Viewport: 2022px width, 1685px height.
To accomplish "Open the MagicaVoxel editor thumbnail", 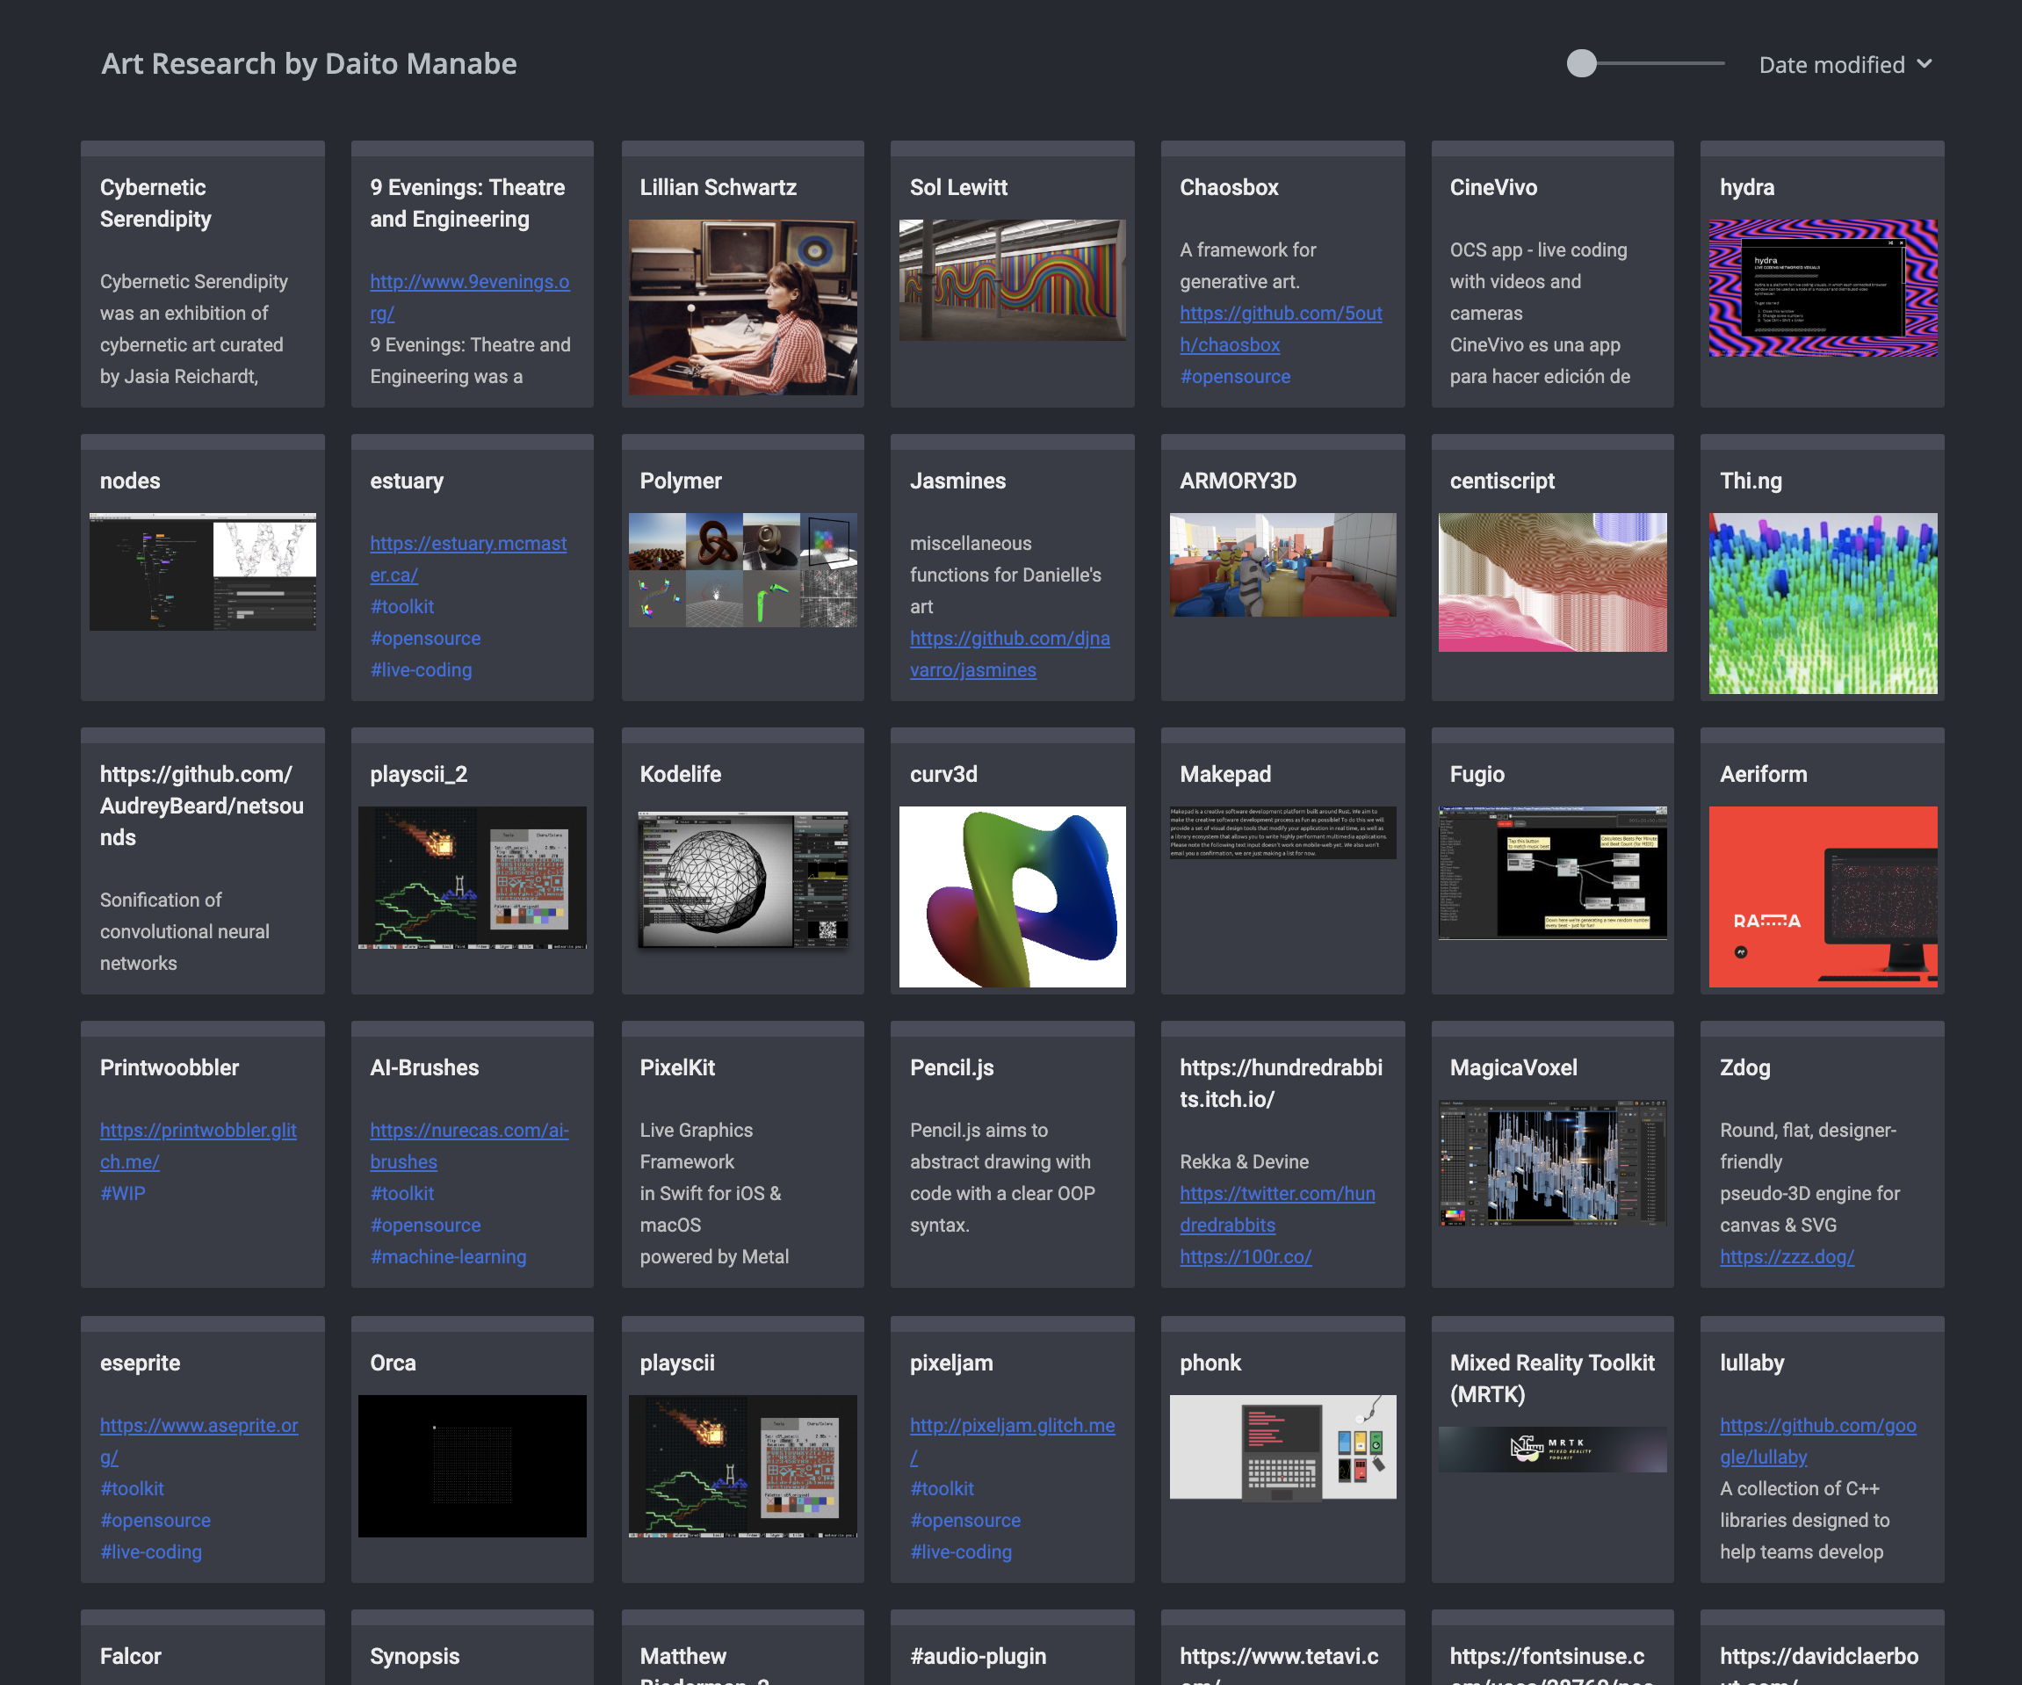I will pyautogui.click(x=1552, y=1163).
